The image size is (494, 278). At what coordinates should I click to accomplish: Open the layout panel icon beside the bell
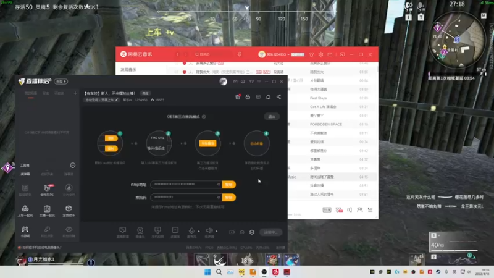click(258, 97)
